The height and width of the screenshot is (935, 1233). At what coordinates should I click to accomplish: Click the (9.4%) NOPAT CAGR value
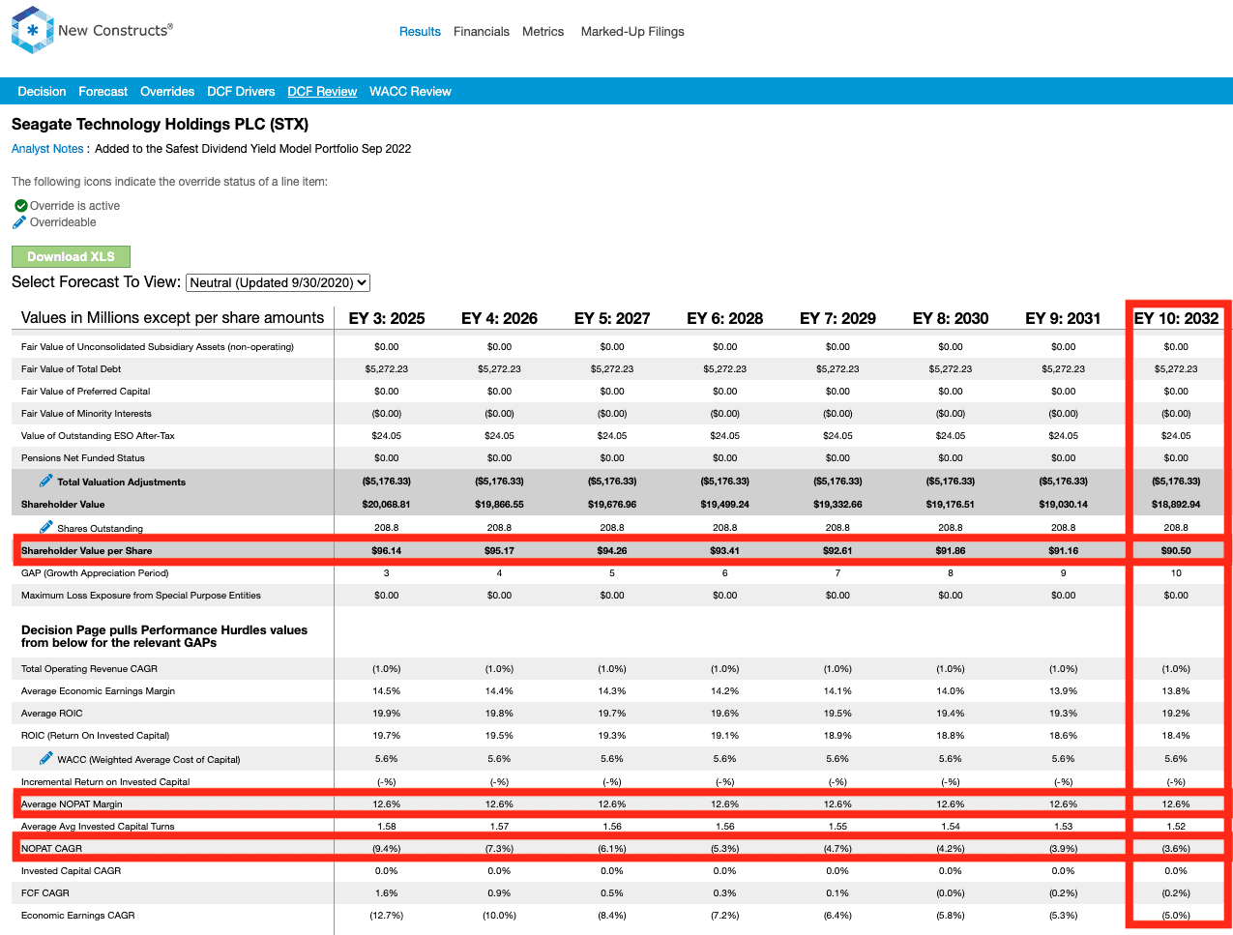[x=387, y=849]
